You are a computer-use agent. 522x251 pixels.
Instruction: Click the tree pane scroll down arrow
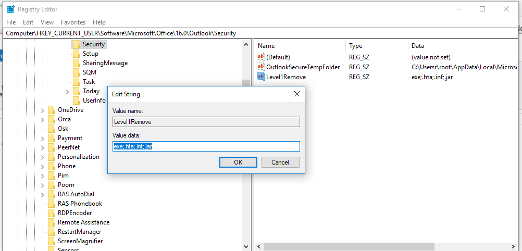pos(246,247)
